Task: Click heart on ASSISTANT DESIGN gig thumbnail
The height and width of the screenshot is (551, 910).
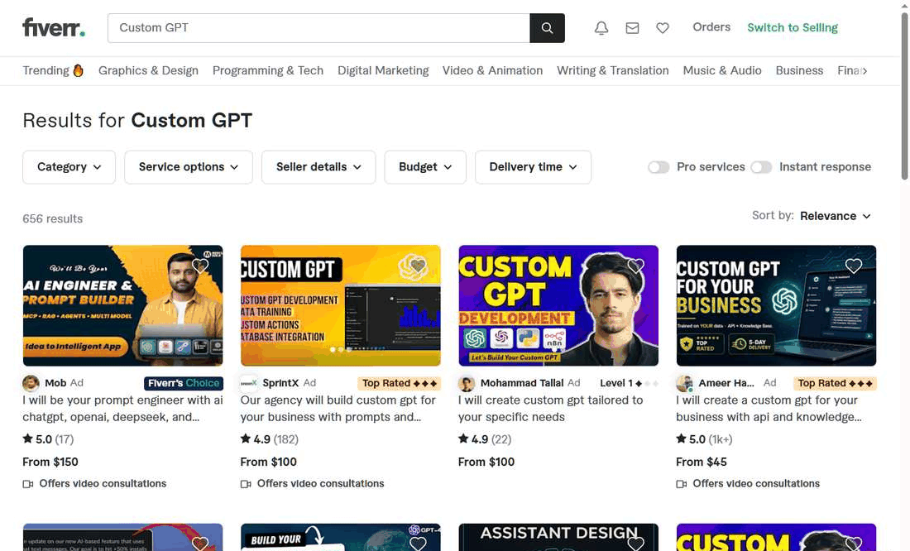Action: (x=635, y=544)
